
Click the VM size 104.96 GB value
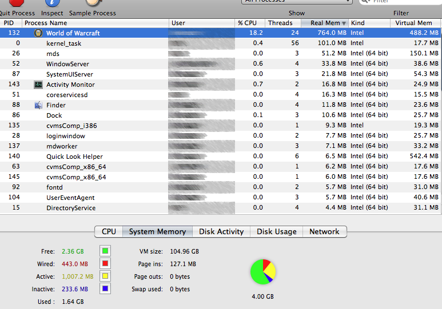tap(184, 251)
